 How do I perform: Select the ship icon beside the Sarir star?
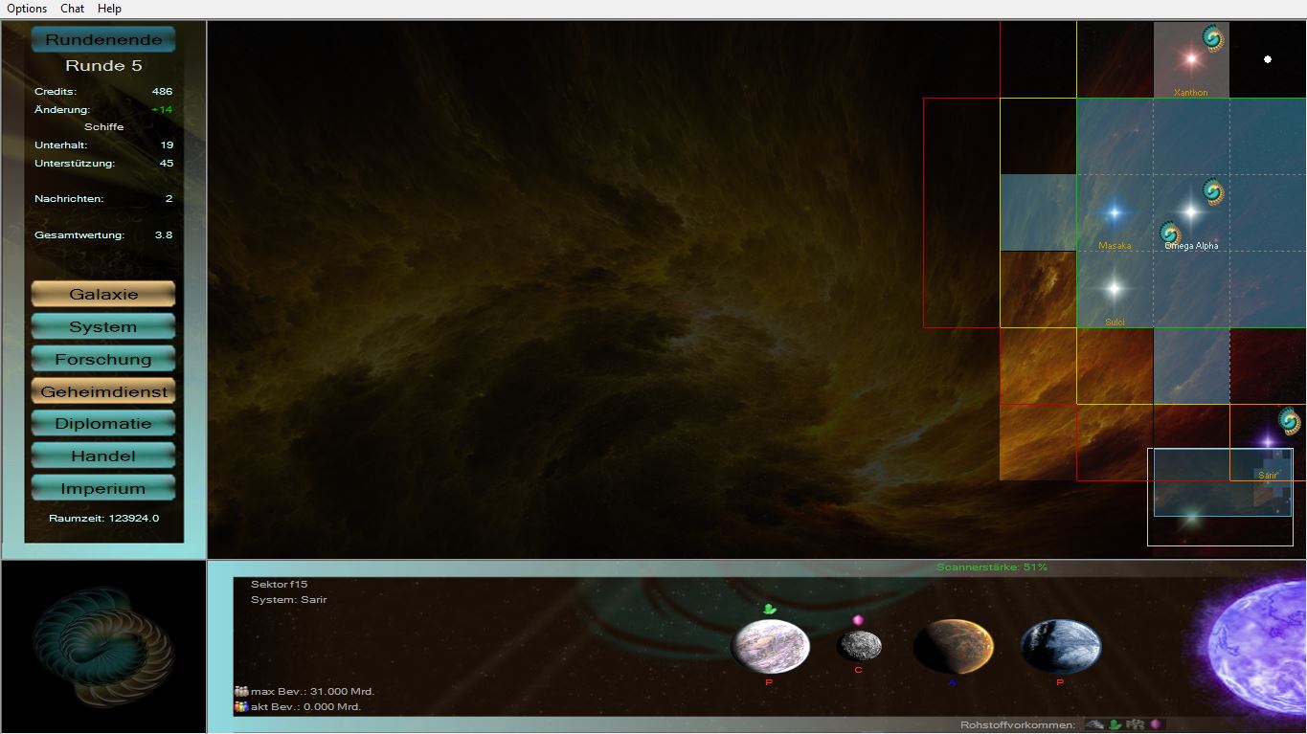coord(1290,421)
